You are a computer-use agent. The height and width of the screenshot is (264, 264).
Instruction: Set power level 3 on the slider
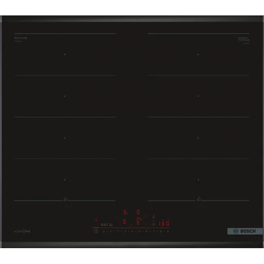125,231
